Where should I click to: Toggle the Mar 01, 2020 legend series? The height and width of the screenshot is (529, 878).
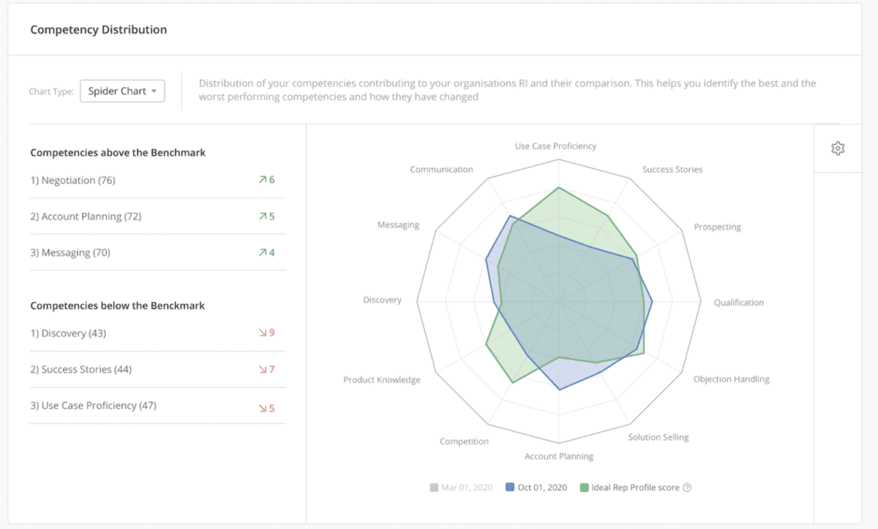tap(460, 487)
